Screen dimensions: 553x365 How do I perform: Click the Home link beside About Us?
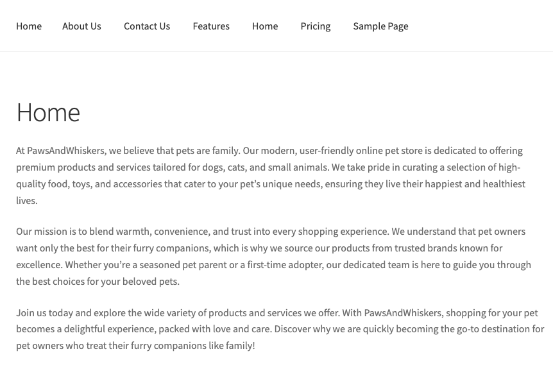[29, 26]
